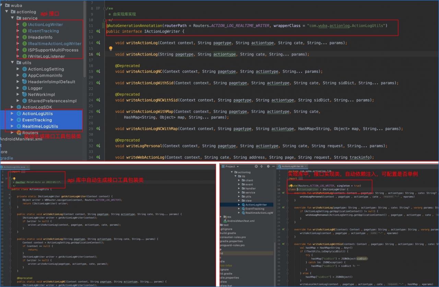Click the yellow intention lightbulb above line 16
The image size is (439, 287).
pos(110,49)
